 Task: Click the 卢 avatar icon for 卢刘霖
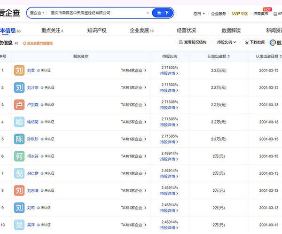click(19, 105)
